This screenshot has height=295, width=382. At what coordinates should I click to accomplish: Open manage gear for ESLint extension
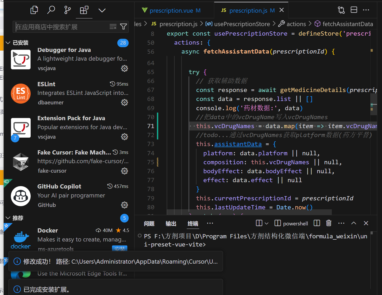pyautogui.click(x=124, y=103)
